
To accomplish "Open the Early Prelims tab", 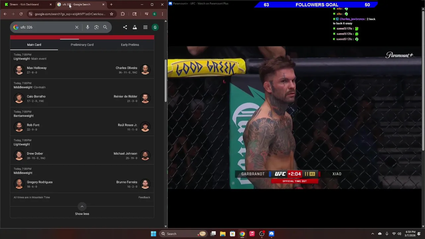I will pyautogui.click(x=130, y=45).
